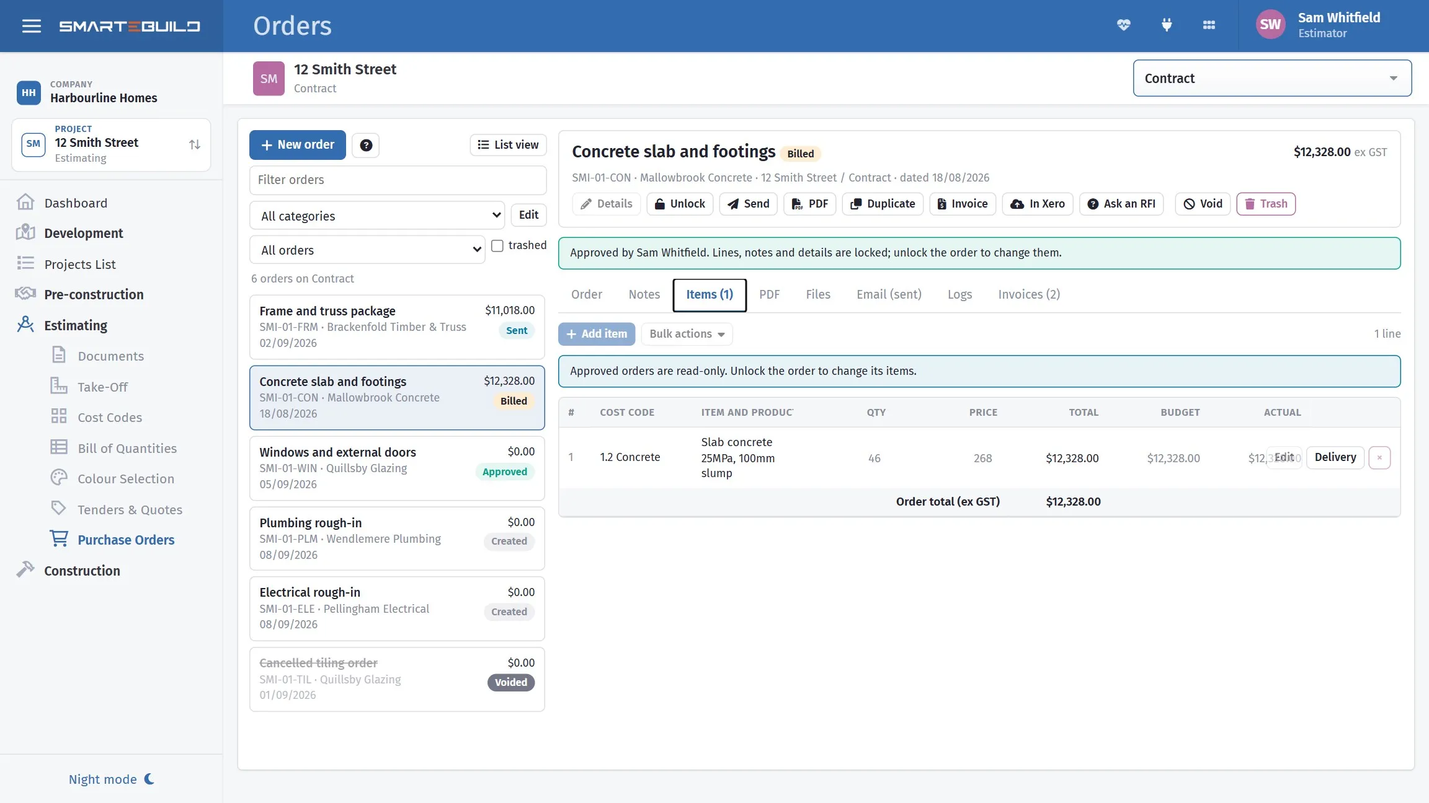Click the SW user avatar

tap(1270, 25)
